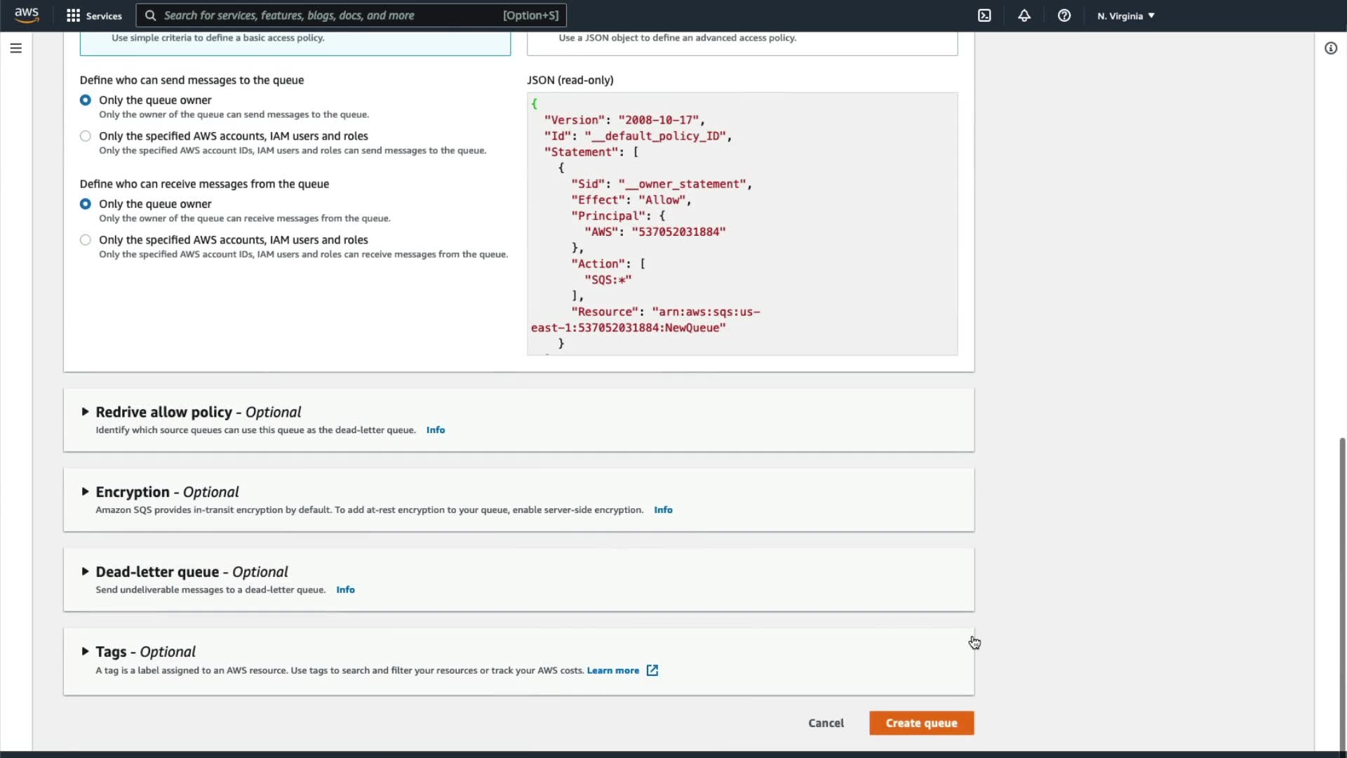Click the external link icon beside Learn more
Viewport: 1347px width, 758px height.
point(652,670)
